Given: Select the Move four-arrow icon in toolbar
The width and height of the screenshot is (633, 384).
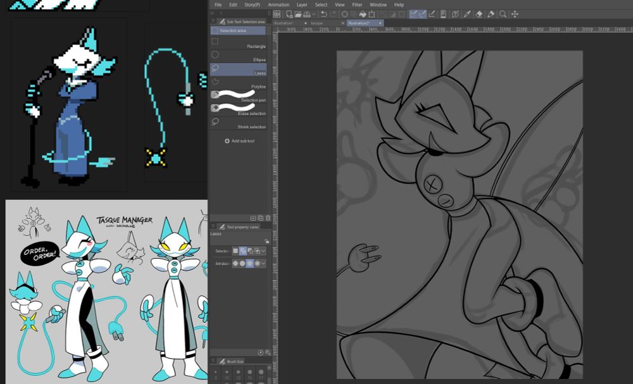Looking at the screenshot, I should pyautogui.click(x=515, y=14).
